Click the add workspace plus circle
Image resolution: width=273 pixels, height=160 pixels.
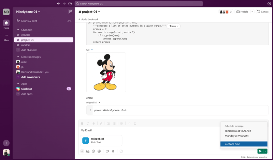click(x=6, y=143)
